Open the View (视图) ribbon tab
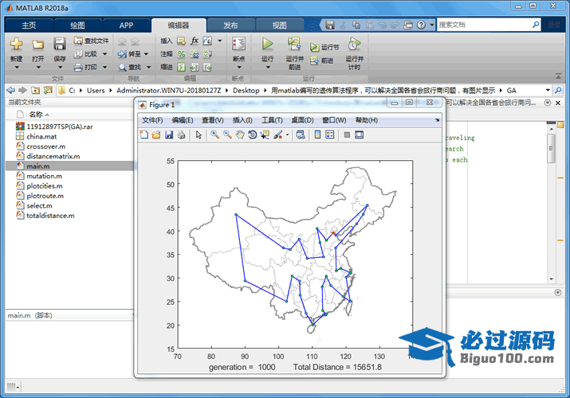570x398 pixels. pos(280,25)
